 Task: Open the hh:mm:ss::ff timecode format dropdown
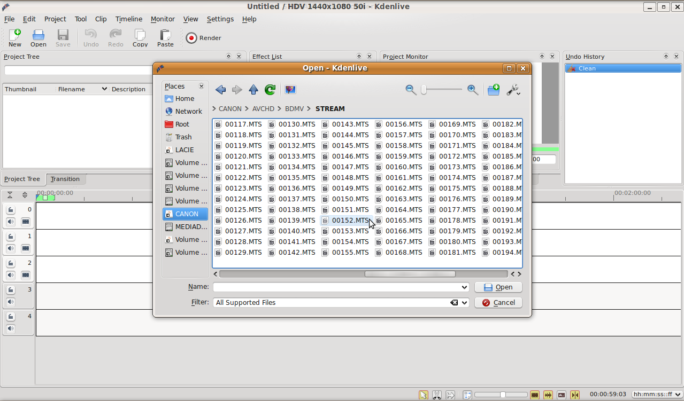click(x=656, y=395)
